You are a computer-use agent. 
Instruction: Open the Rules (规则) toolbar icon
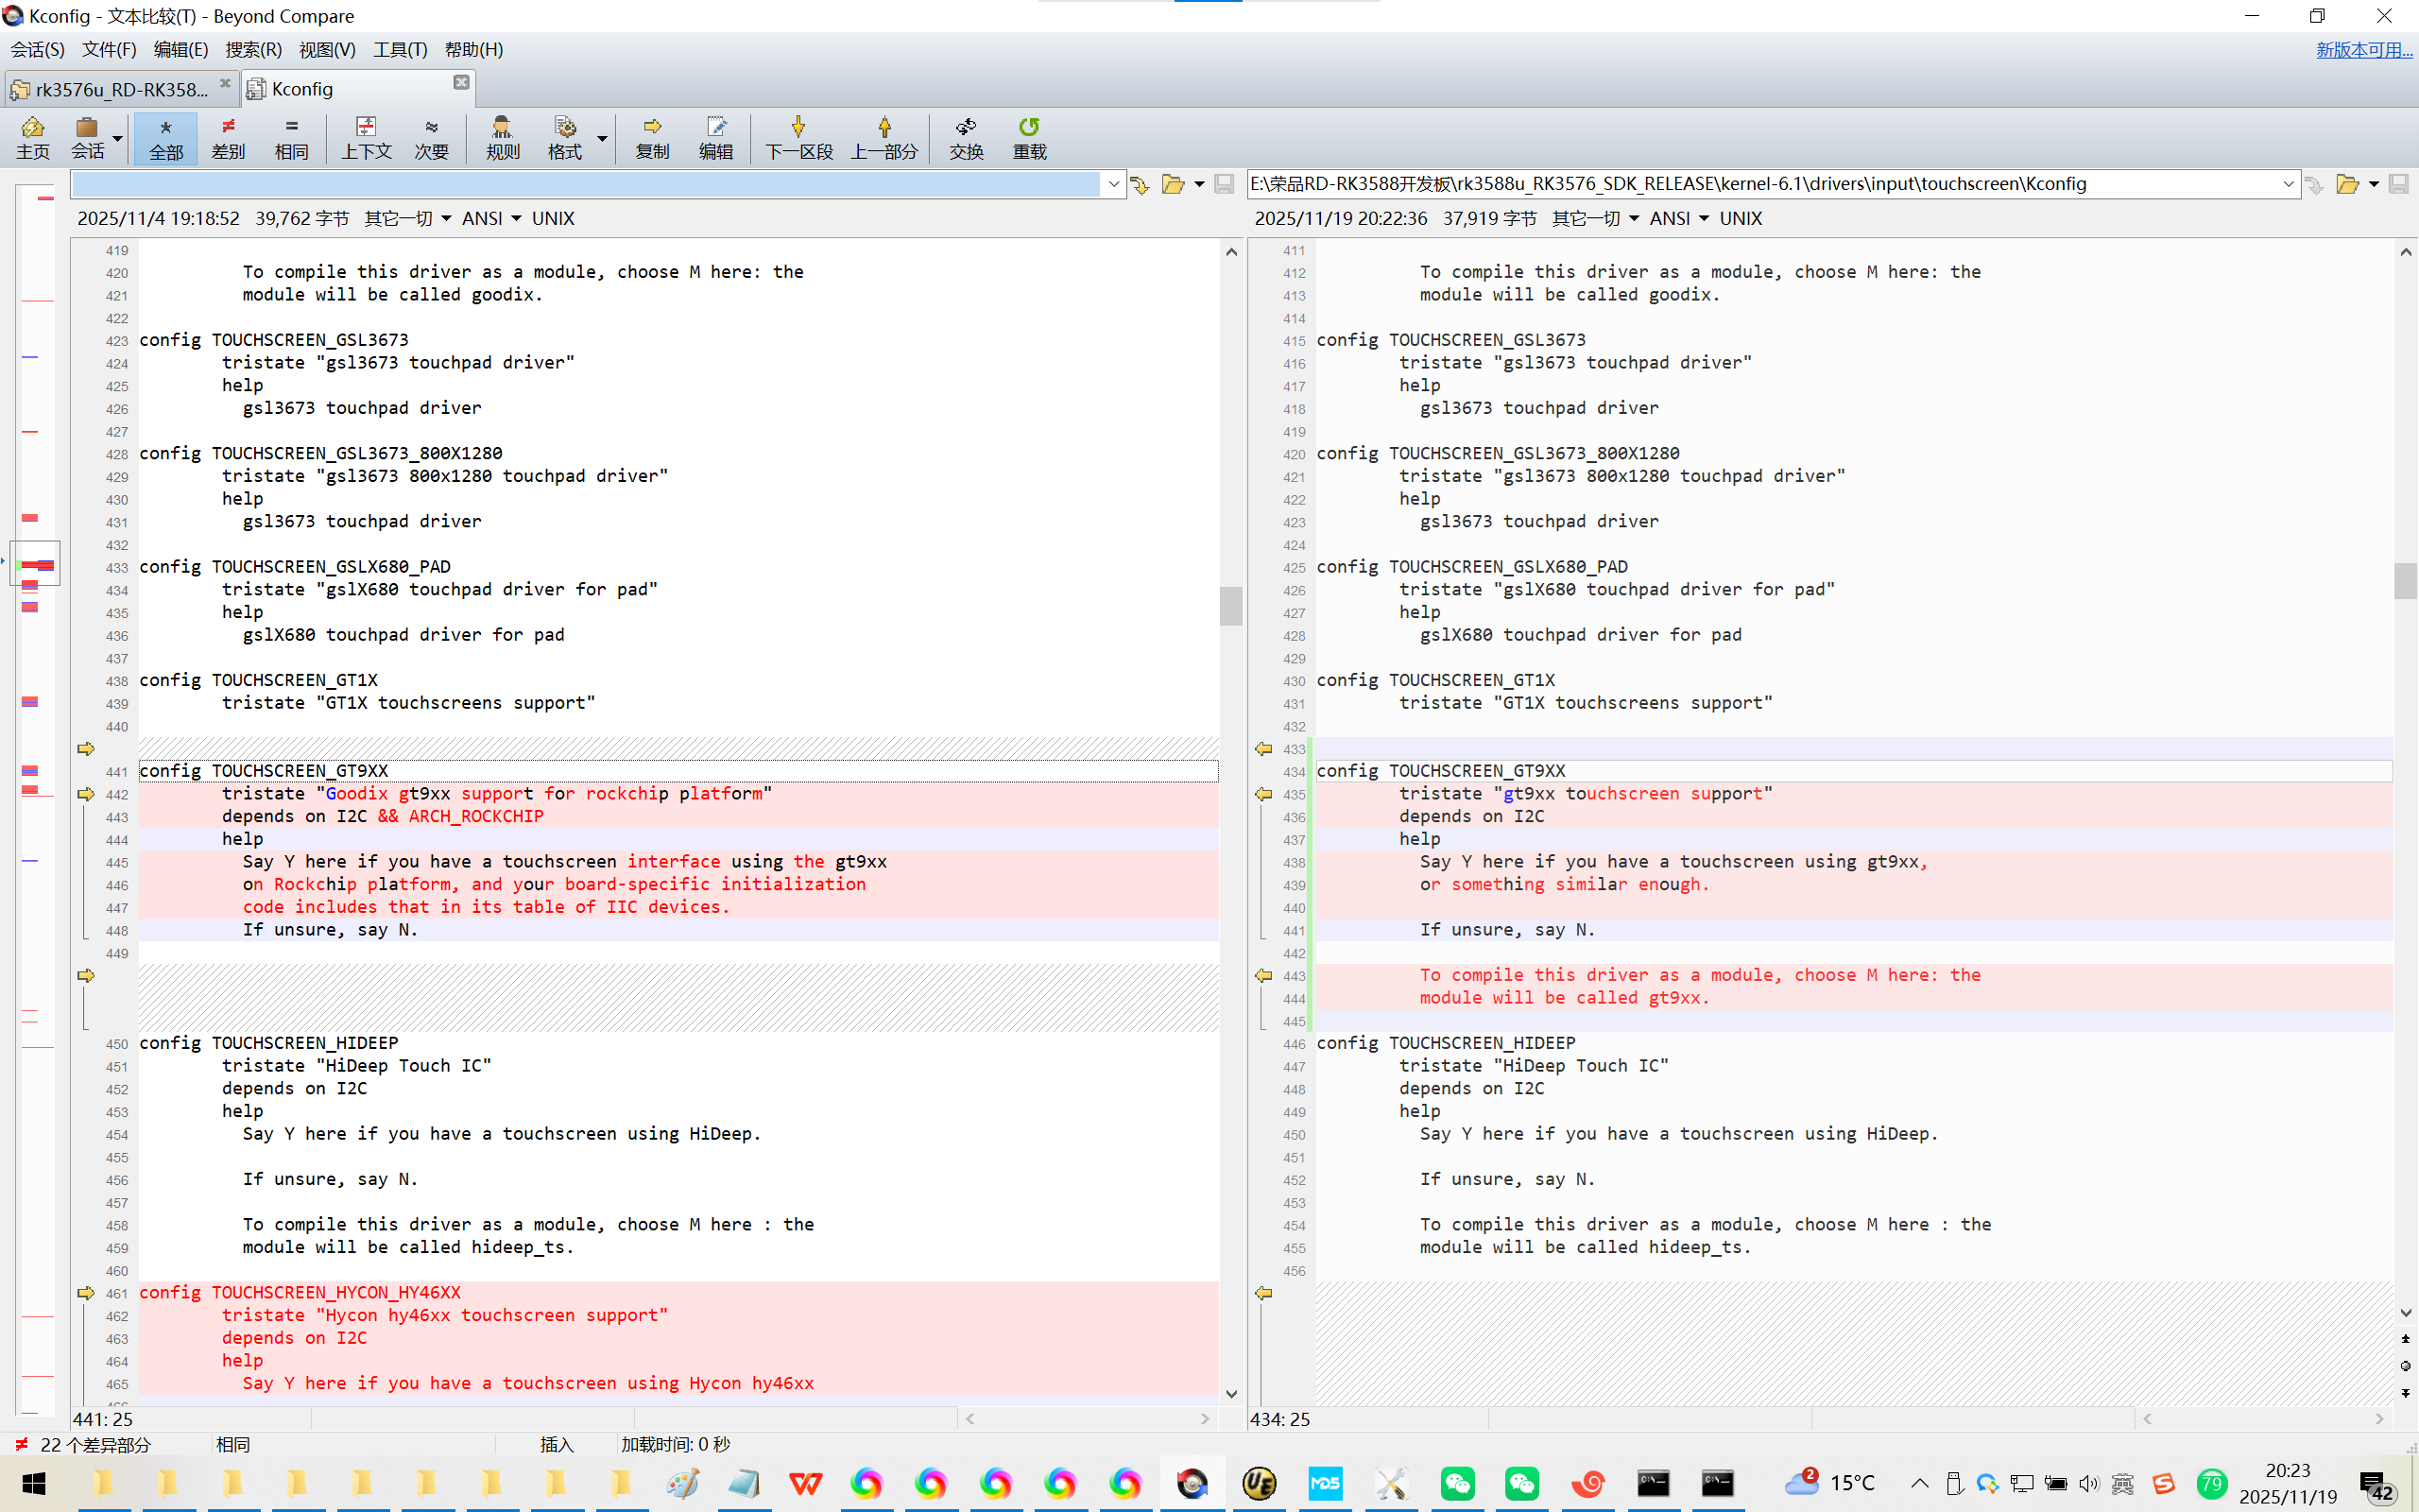click(x=502, y=137)
